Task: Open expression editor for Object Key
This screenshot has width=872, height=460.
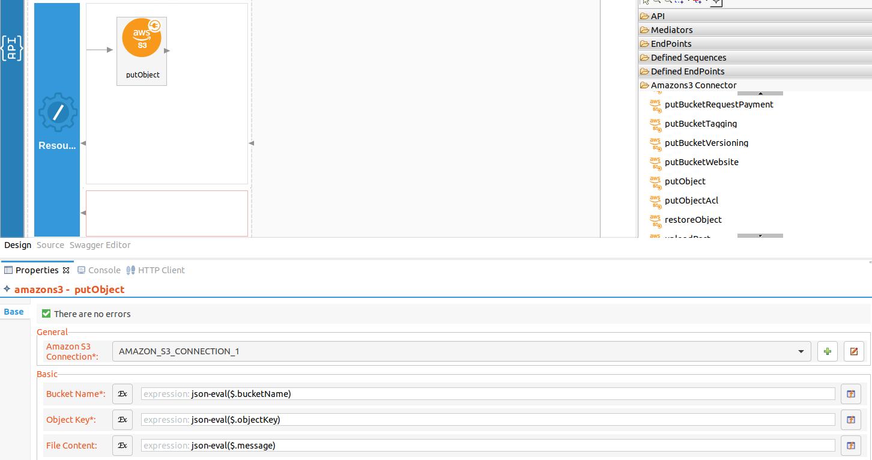Action: (851, 420)
